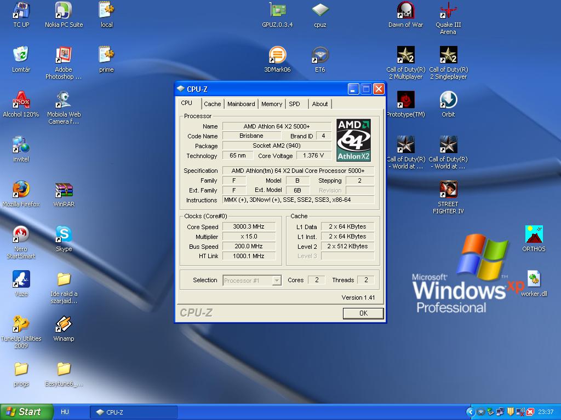Click the Technology field 65 nm
Screen dimensions: 561x420
238,155
